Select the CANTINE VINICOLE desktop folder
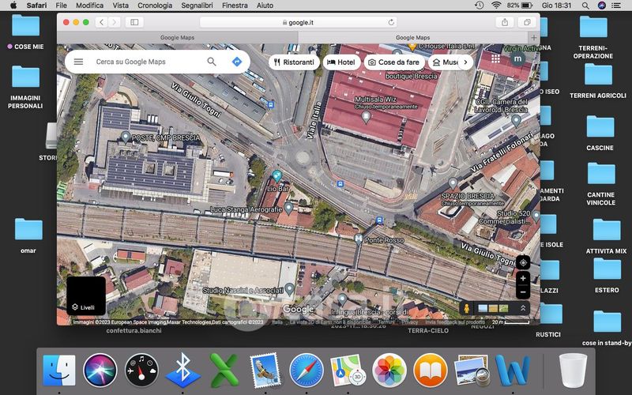This screenshot has height=395, width=632. (x=601, y=184)
